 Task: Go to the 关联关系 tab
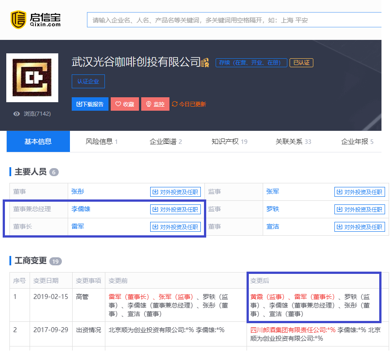pyautogui.click(x=293, y=142)
